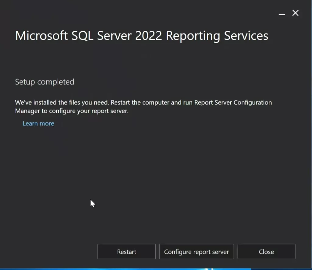Select the 'Setup completed' heading text

click(x=44, y=82)
